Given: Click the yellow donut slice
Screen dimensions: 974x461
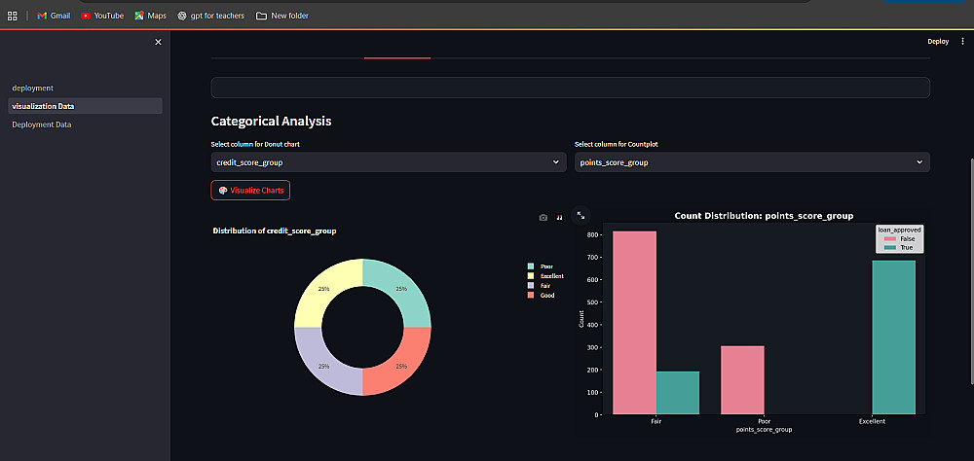Looking at the screenshot, I should coord(321,287).
